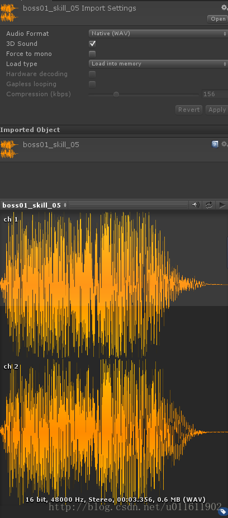
Task: Click the Load type label
Action: coord(21,64)
